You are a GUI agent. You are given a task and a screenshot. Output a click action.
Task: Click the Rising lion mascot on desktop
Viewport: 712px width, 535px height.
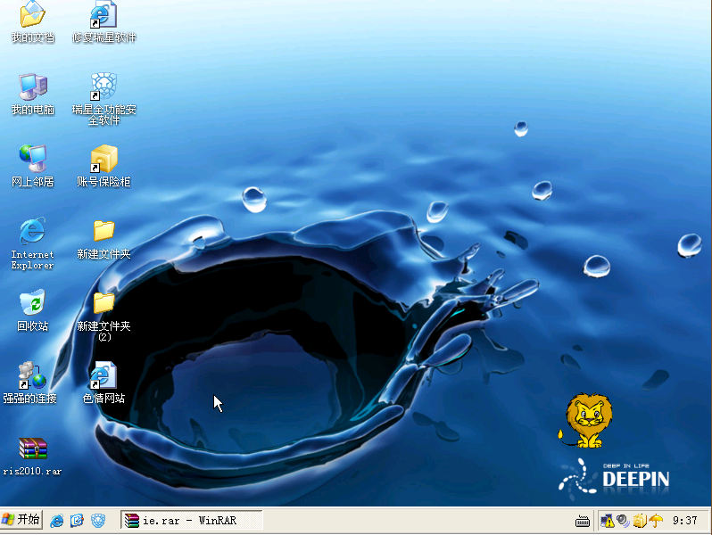585,420
